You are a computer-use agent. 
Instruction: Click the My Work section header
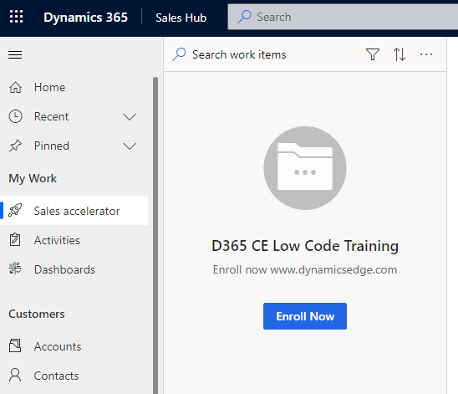click(33, 178)
